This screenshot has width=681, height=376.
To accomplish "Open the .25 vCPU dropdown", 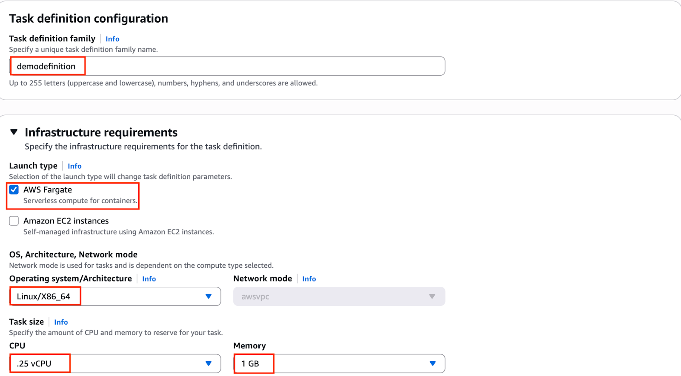I will coord(115,364).
